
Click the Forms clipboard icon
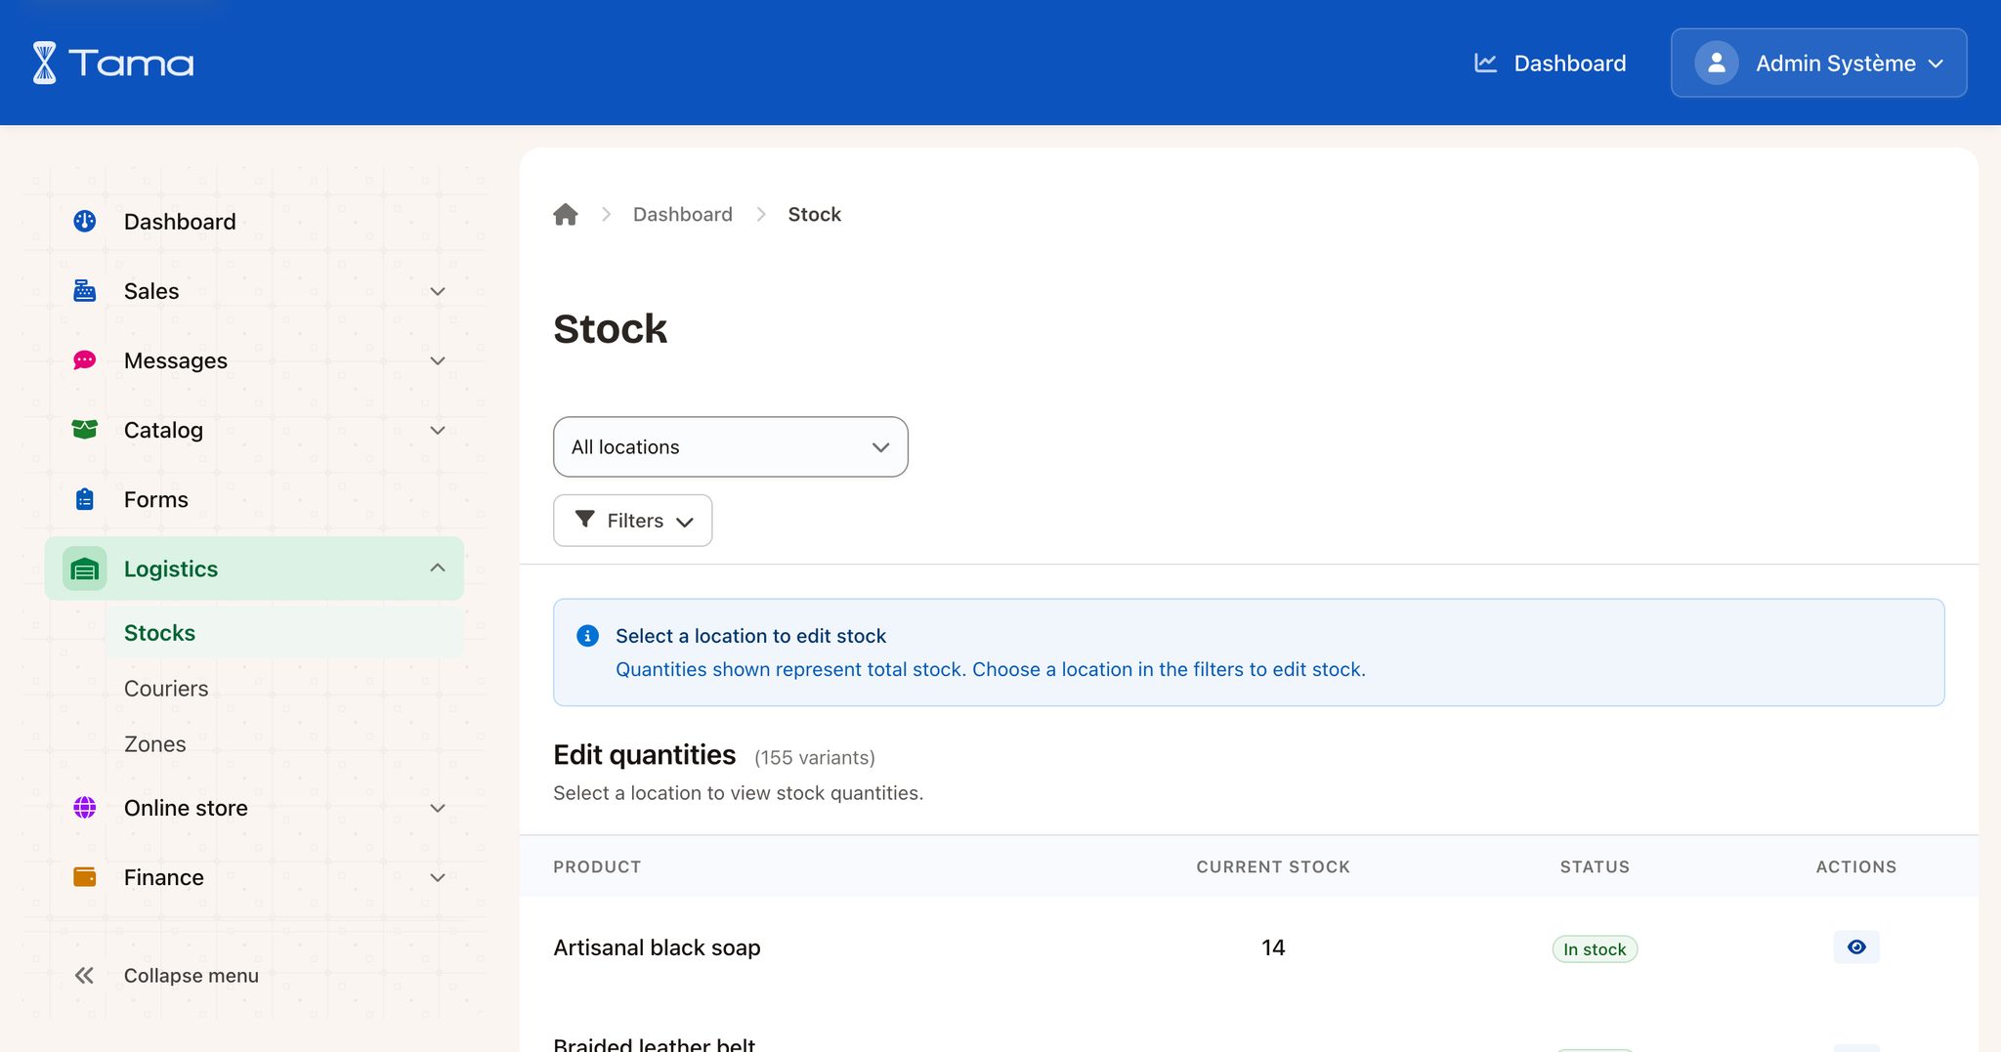pyautogui.click(x=85, y=499)
